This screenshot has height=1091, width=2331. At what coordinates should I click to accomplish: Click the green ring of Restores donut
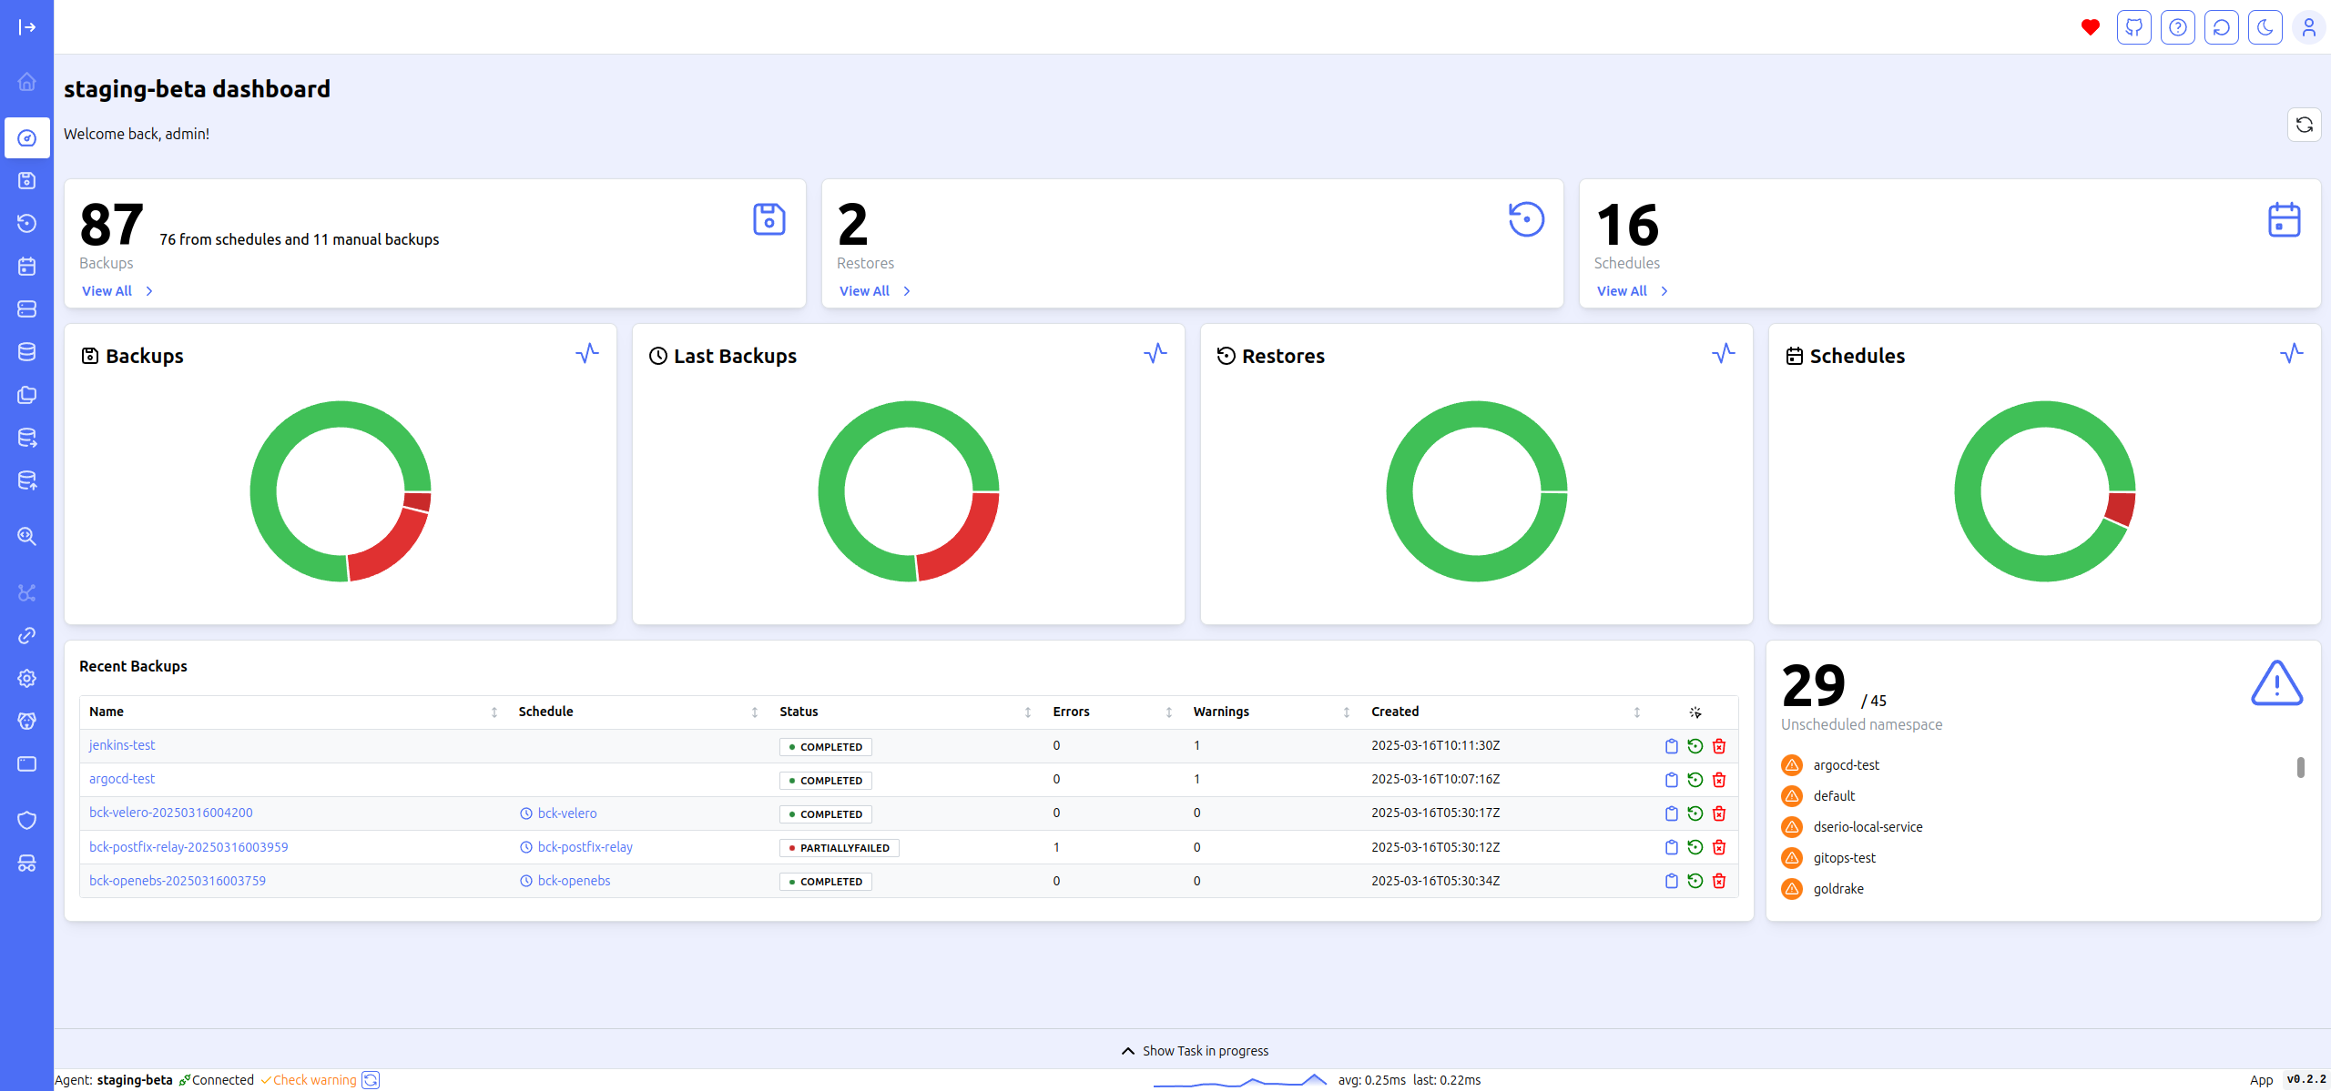pyautogui.click(x=1400, y=491)
